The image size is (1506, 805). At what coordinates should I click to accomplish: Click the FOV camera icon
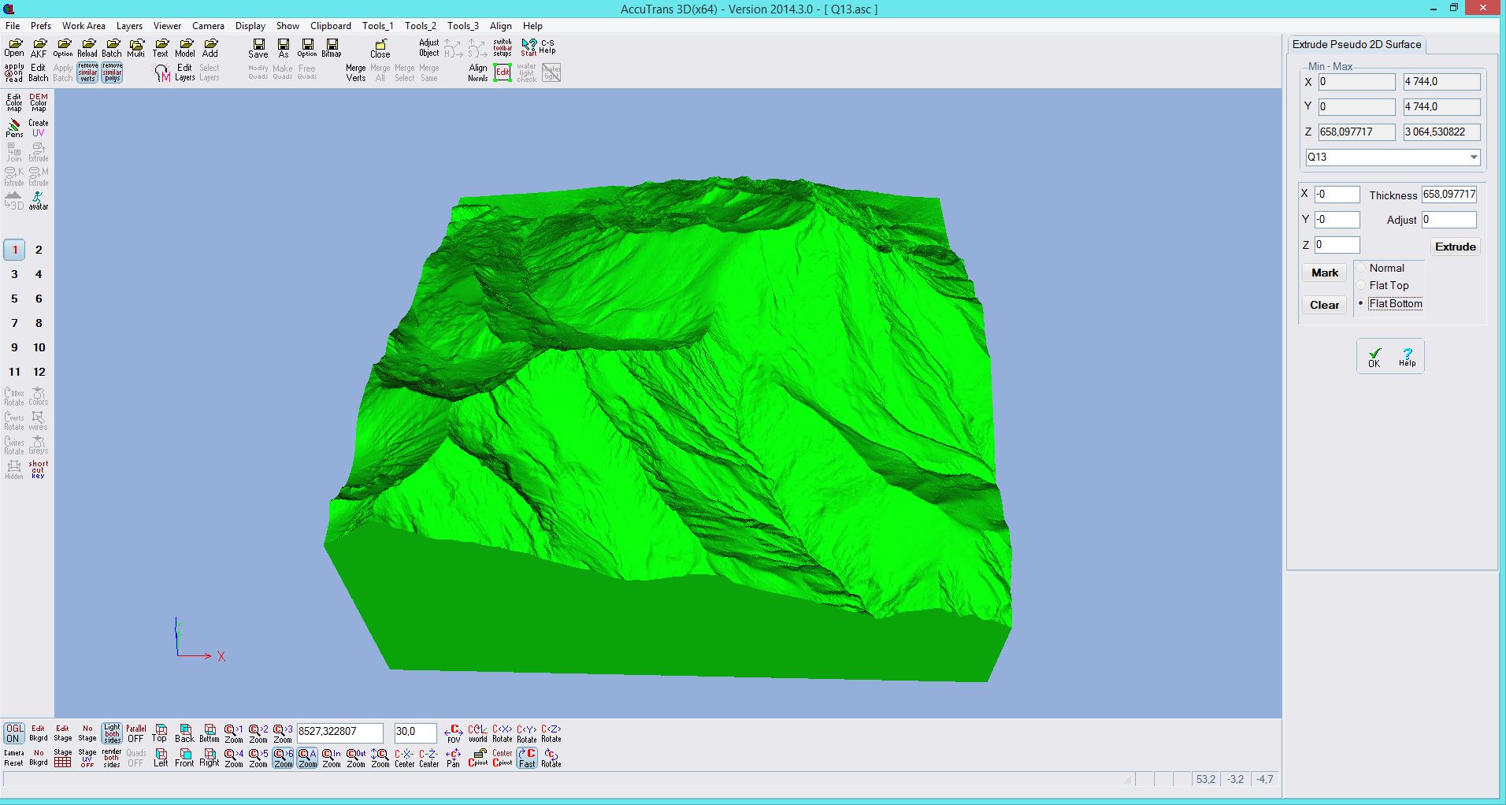point(454,733)
